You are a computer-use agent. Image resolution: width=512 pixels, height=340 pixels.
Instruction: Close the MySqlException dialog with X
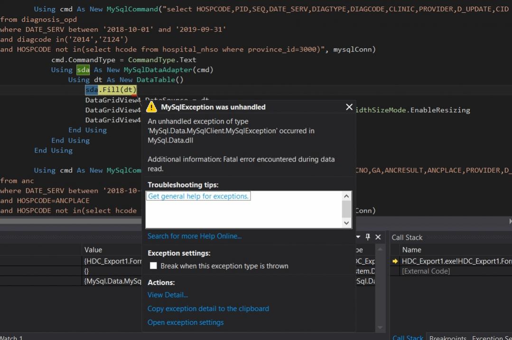[x=349, y=107]
